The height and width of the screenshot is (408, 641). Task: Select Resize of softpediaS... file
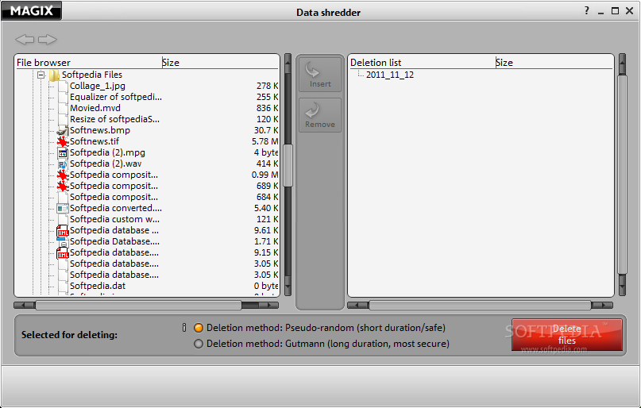114,119
